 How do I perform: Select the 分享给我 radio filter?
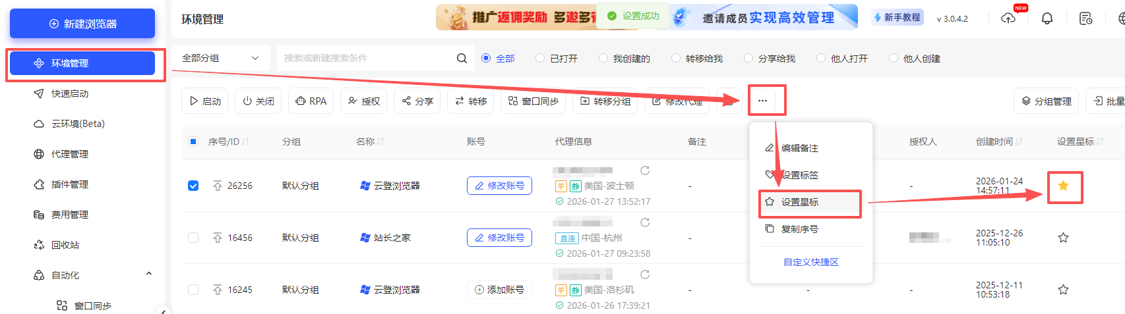point(770,59)
